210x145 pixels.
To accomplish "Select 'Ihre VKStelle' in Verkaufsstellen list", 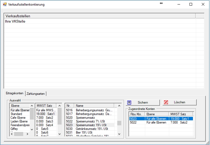I will click(x=15, y=21).
